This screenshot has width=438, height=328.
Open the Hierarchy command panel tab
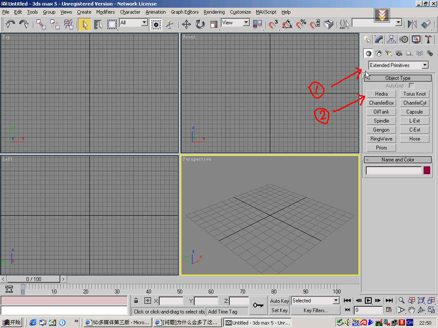point(391,39)
